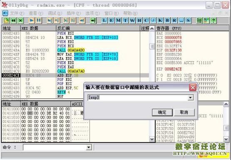Viewport: 231px width, 160px height.
Task: Open the 选项(T) menu
Action: [x=92, y=13]
